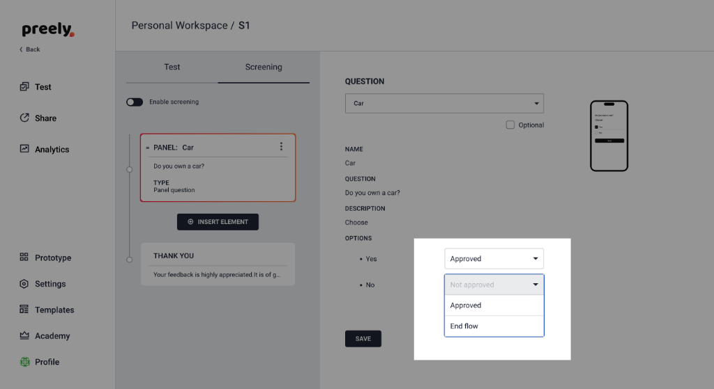Open Templates in the sidebar
Screen dimensions: 714x389
(x=47, y=310)
